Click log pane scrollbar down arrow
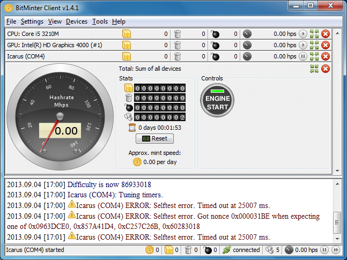This screenshot has height=260, width=347. tap(337, 239)
